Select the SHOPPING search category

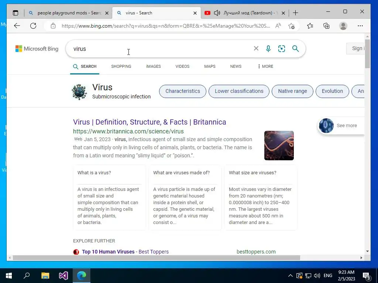[121, 66]
